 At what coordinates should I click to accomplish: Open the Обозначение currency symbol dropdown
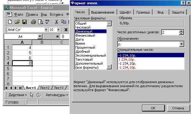coord(181,44)
